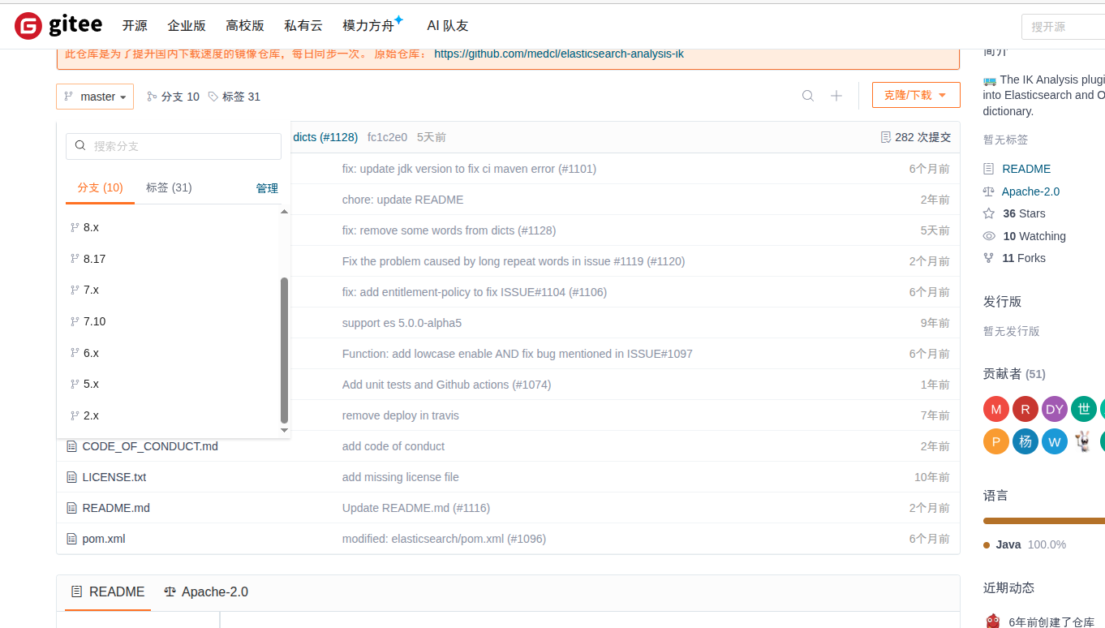Click the plus icon beside search
Image resolution: width=1105 pixels, height=628 pixels.
click(836, 96)
